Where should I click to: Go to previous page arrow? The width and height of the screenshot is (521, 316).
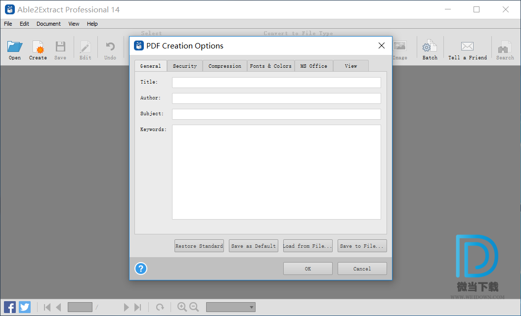(x=58, y=308)
